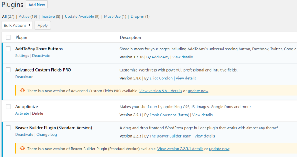Activate the Autoptimize plugin
Viewport: 297px width, 157px height.
pyautogui.click(x=22, y=113)
